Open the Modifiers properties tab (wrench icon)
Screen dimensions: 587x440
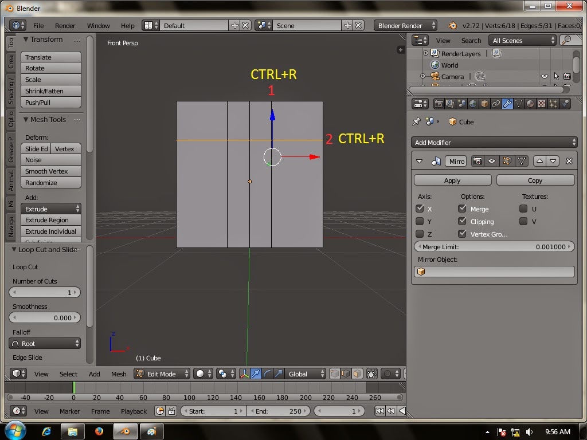(507, 104)
